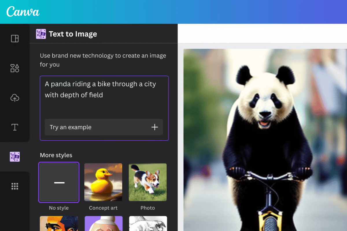Select the pop-art portrait style thumbnail
This screenshot has width=347, height=231.
click(59, 224)
